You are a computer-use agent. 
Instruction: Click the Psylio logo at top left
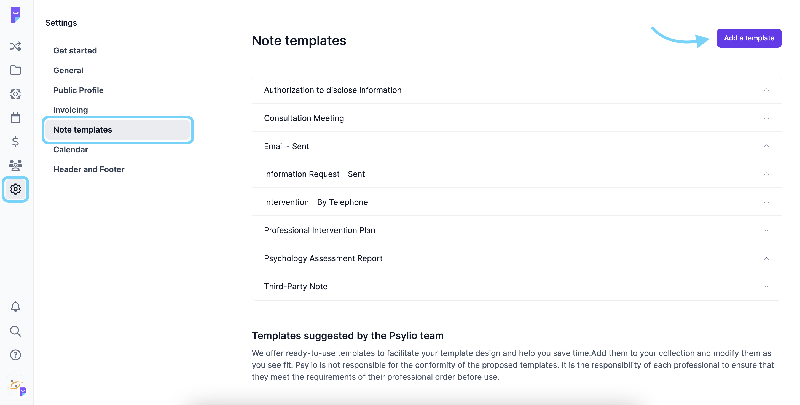click(15, 15)
